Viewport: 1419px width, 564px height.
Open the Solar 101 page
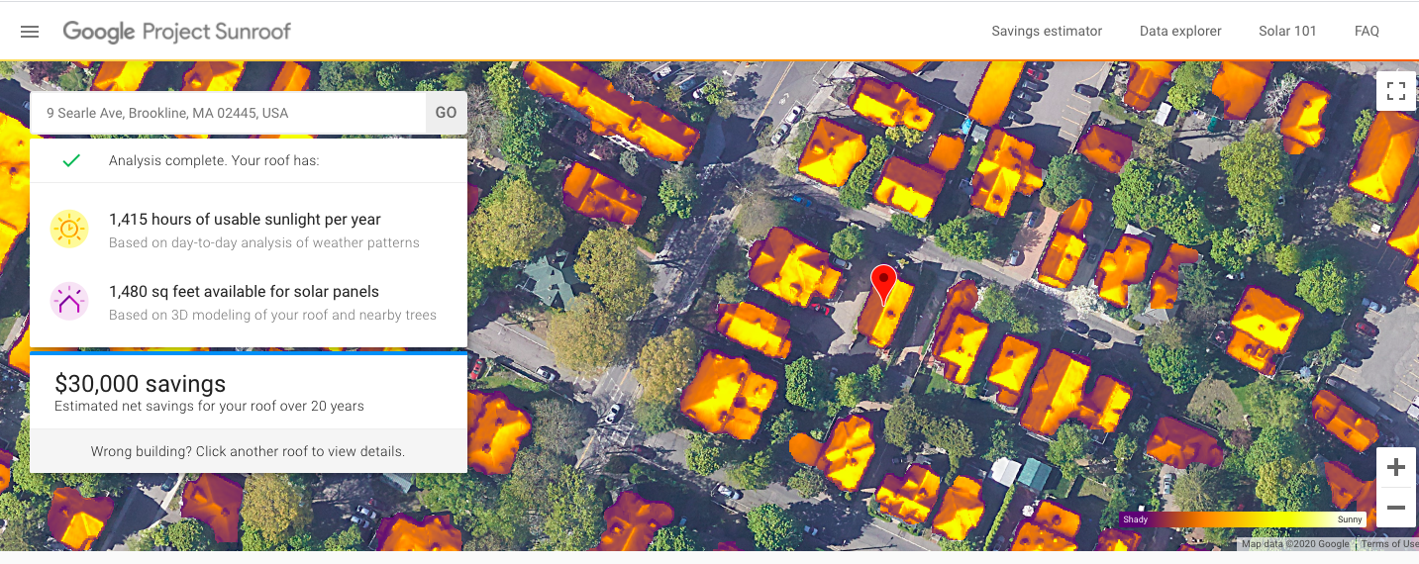pyautogui.click(x=1287, y=32)
